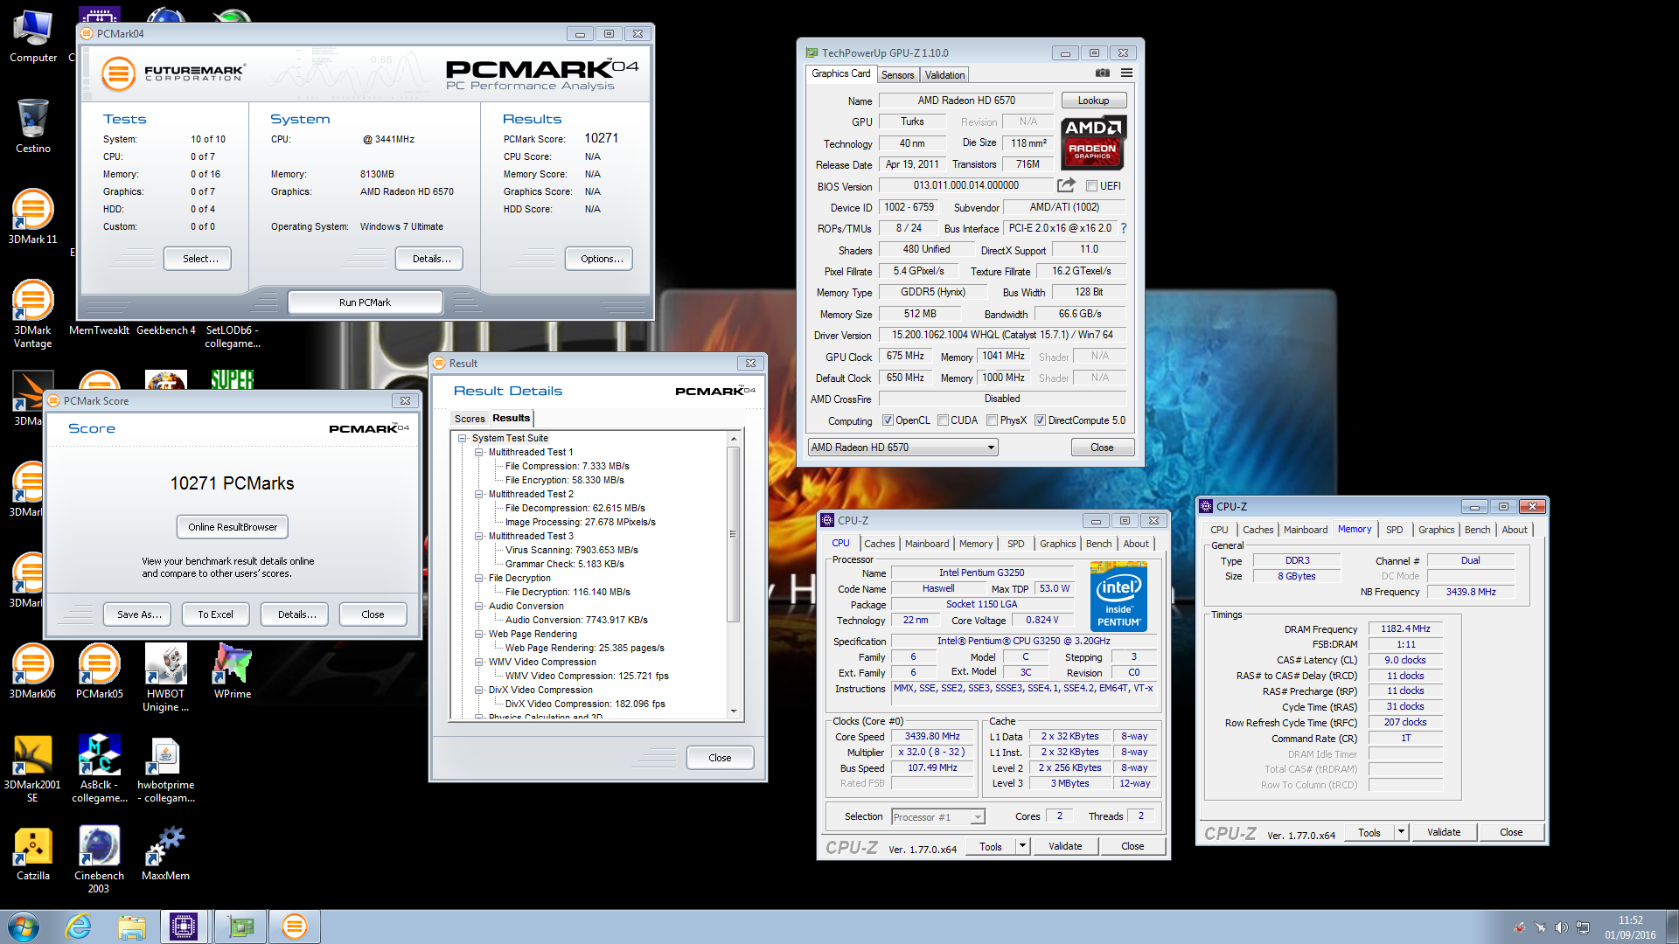Open Mainboard tab in left CPU-Z

(927, 544)
